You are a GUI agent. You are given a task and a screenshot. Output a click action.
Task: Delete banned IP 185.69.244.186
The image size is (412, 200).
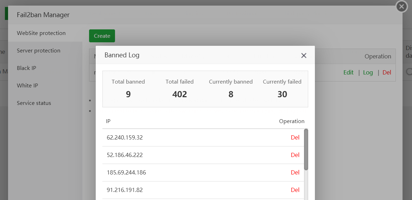pyautogui.click(x=295, y=172)
